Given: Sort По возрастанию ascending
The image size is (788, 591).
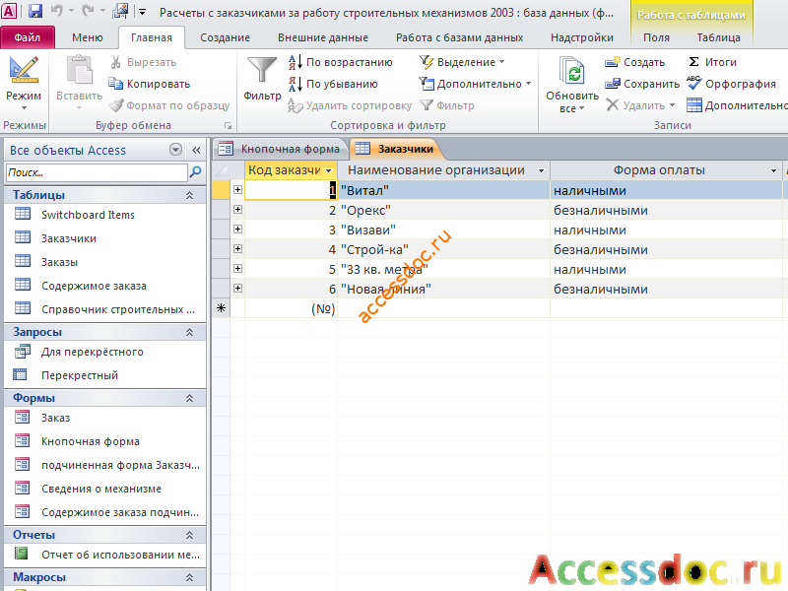Looking at the screenshot, I should [340, 62].
